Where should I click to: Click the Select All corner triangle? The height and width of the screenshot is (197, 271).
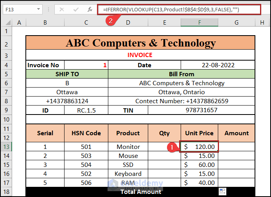[7, 22]
